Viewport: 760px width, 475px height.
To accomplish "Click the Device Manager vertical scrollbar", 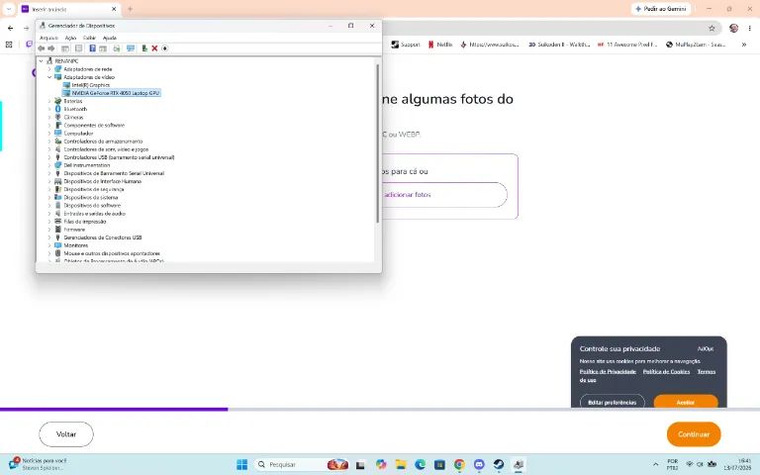I will (378, 143).
